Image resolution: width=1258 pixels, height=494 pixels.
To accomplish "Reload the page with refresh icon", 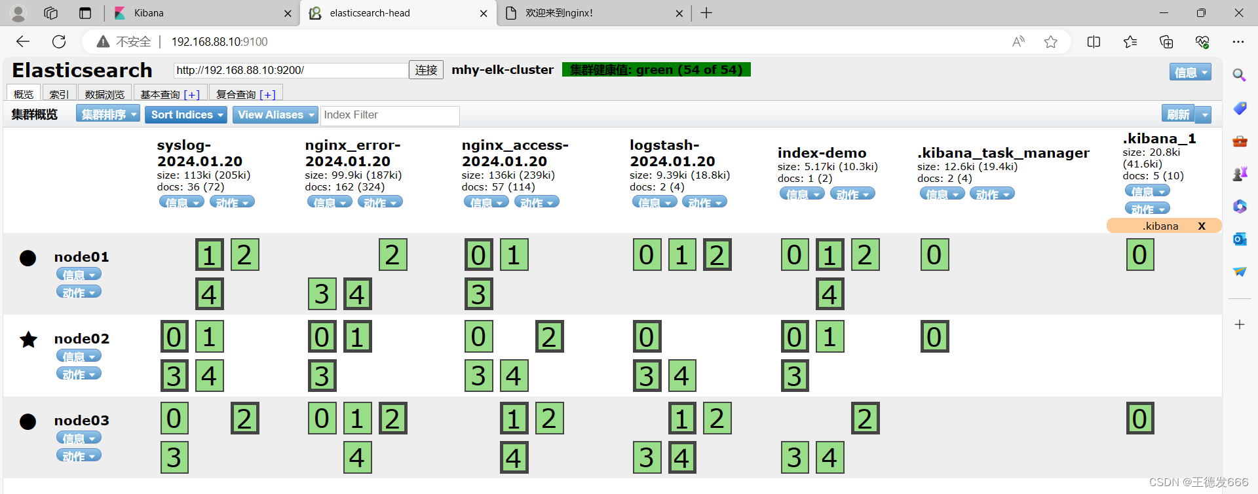I will (x=59, y=42).
